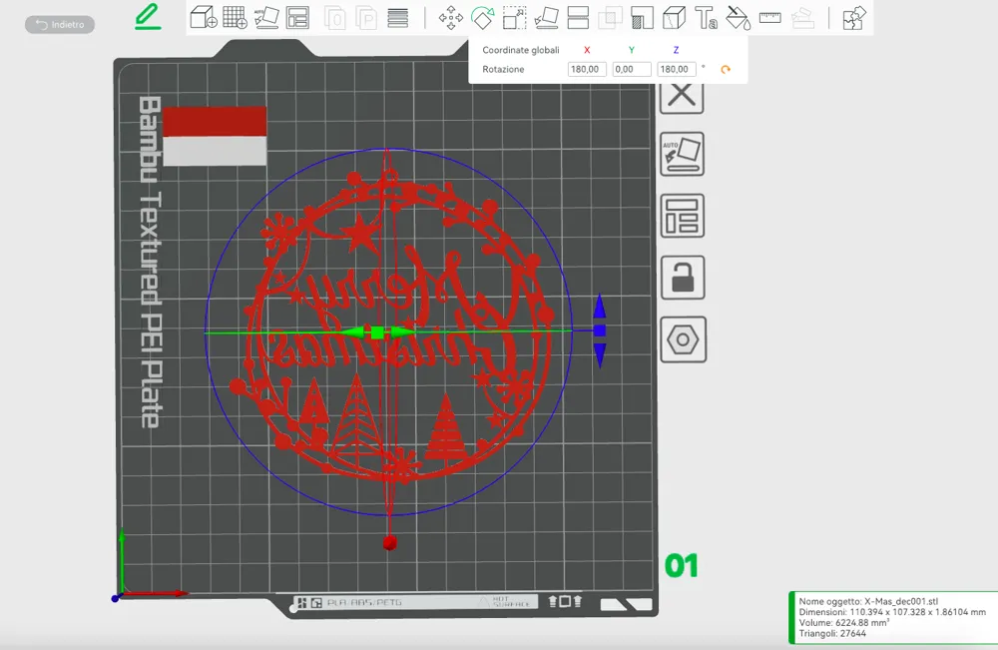Switch to assembly view puzzle icon
Image resolution: width=998 pixels, height=650 pixels.
pos(854,17)
